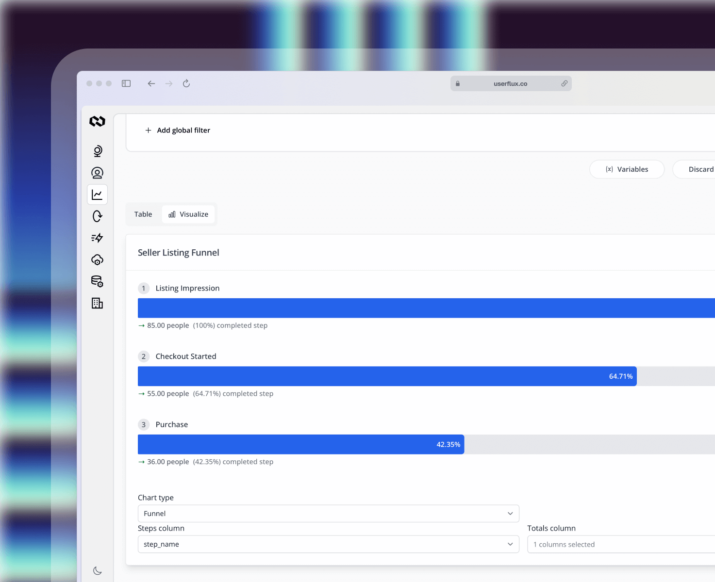The width and height of the screenshot is (715, 582).
Task: Open the database configuration sidebar icon
Action: (x=97, y=281)
